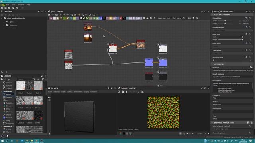Image resolution: width=255 pixels, height=143 pixels.
Task: Toggle the pin on the Graph panel
Action: (x=202, y=12)
